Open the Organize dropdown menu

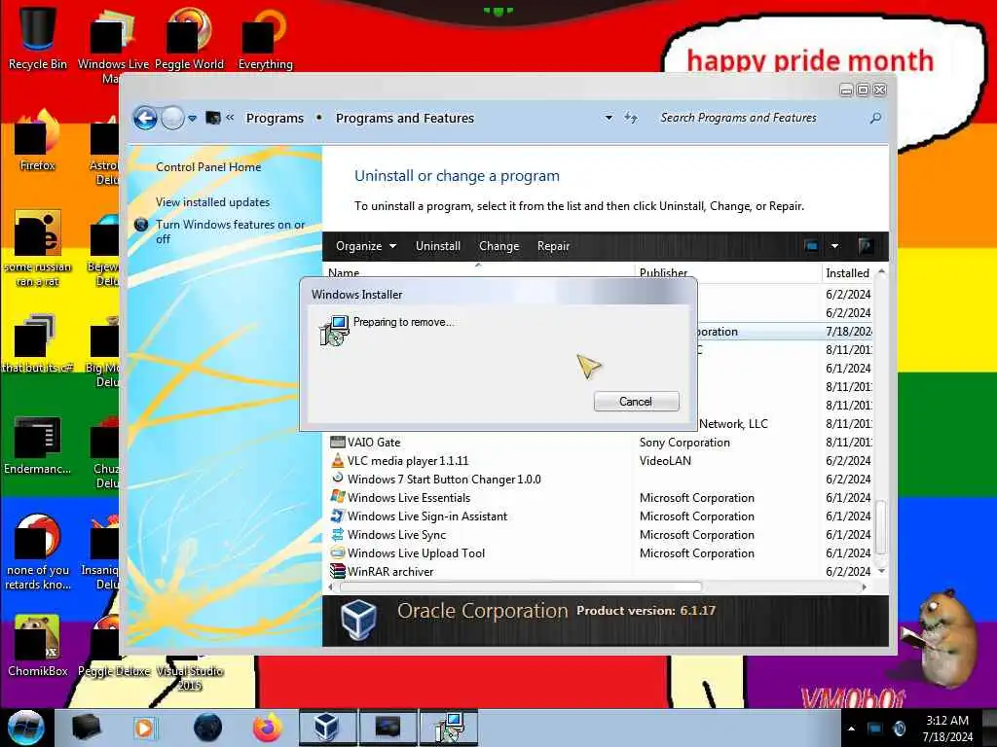[366, 246]
